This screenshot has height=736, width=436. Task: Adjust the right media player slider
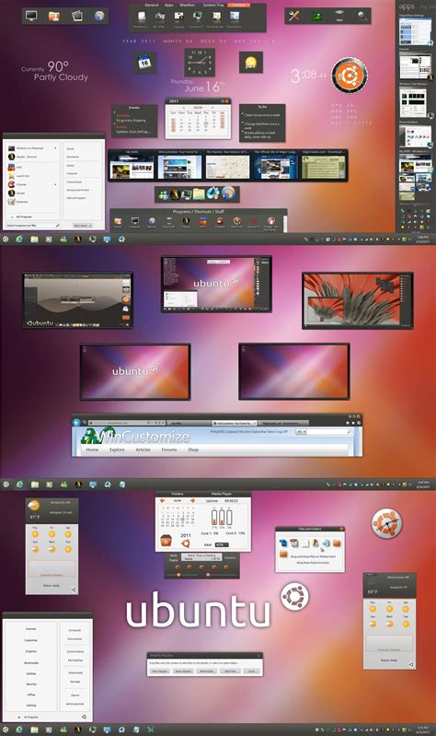(208, 575)
